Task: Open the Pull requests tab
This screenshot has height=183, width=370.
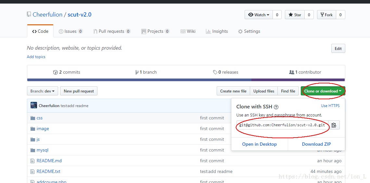Action: [112, 31]
